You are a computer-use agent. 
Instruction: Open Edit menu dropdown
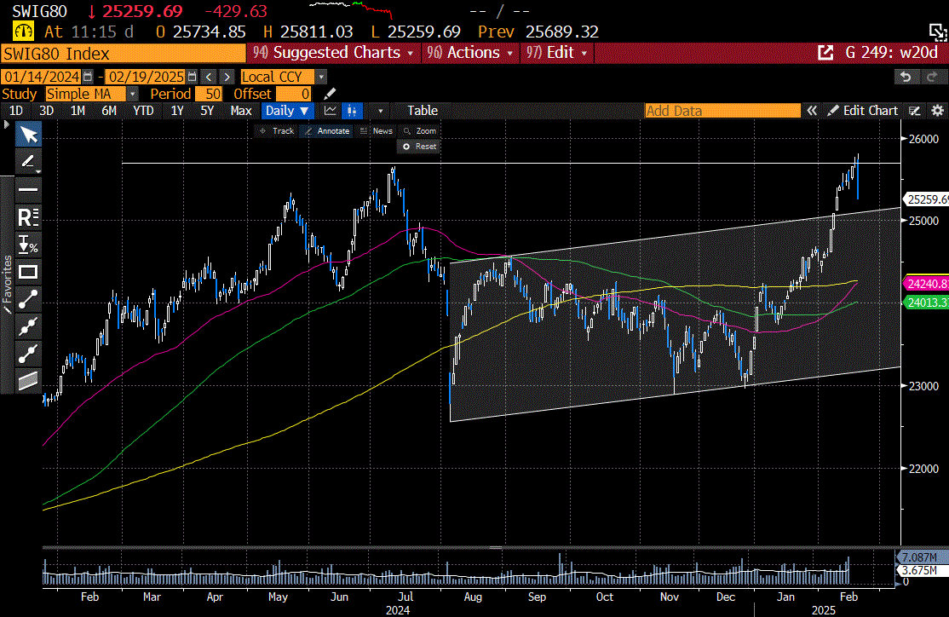(556, 53)
